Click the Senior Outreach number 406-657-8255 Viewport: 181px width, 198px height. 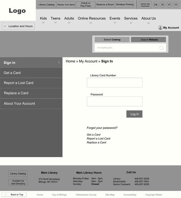142,184
